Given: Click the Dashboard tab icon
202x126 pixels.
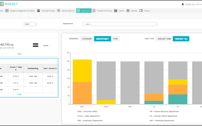Looking at the screenshot, I should coord(78,10).
